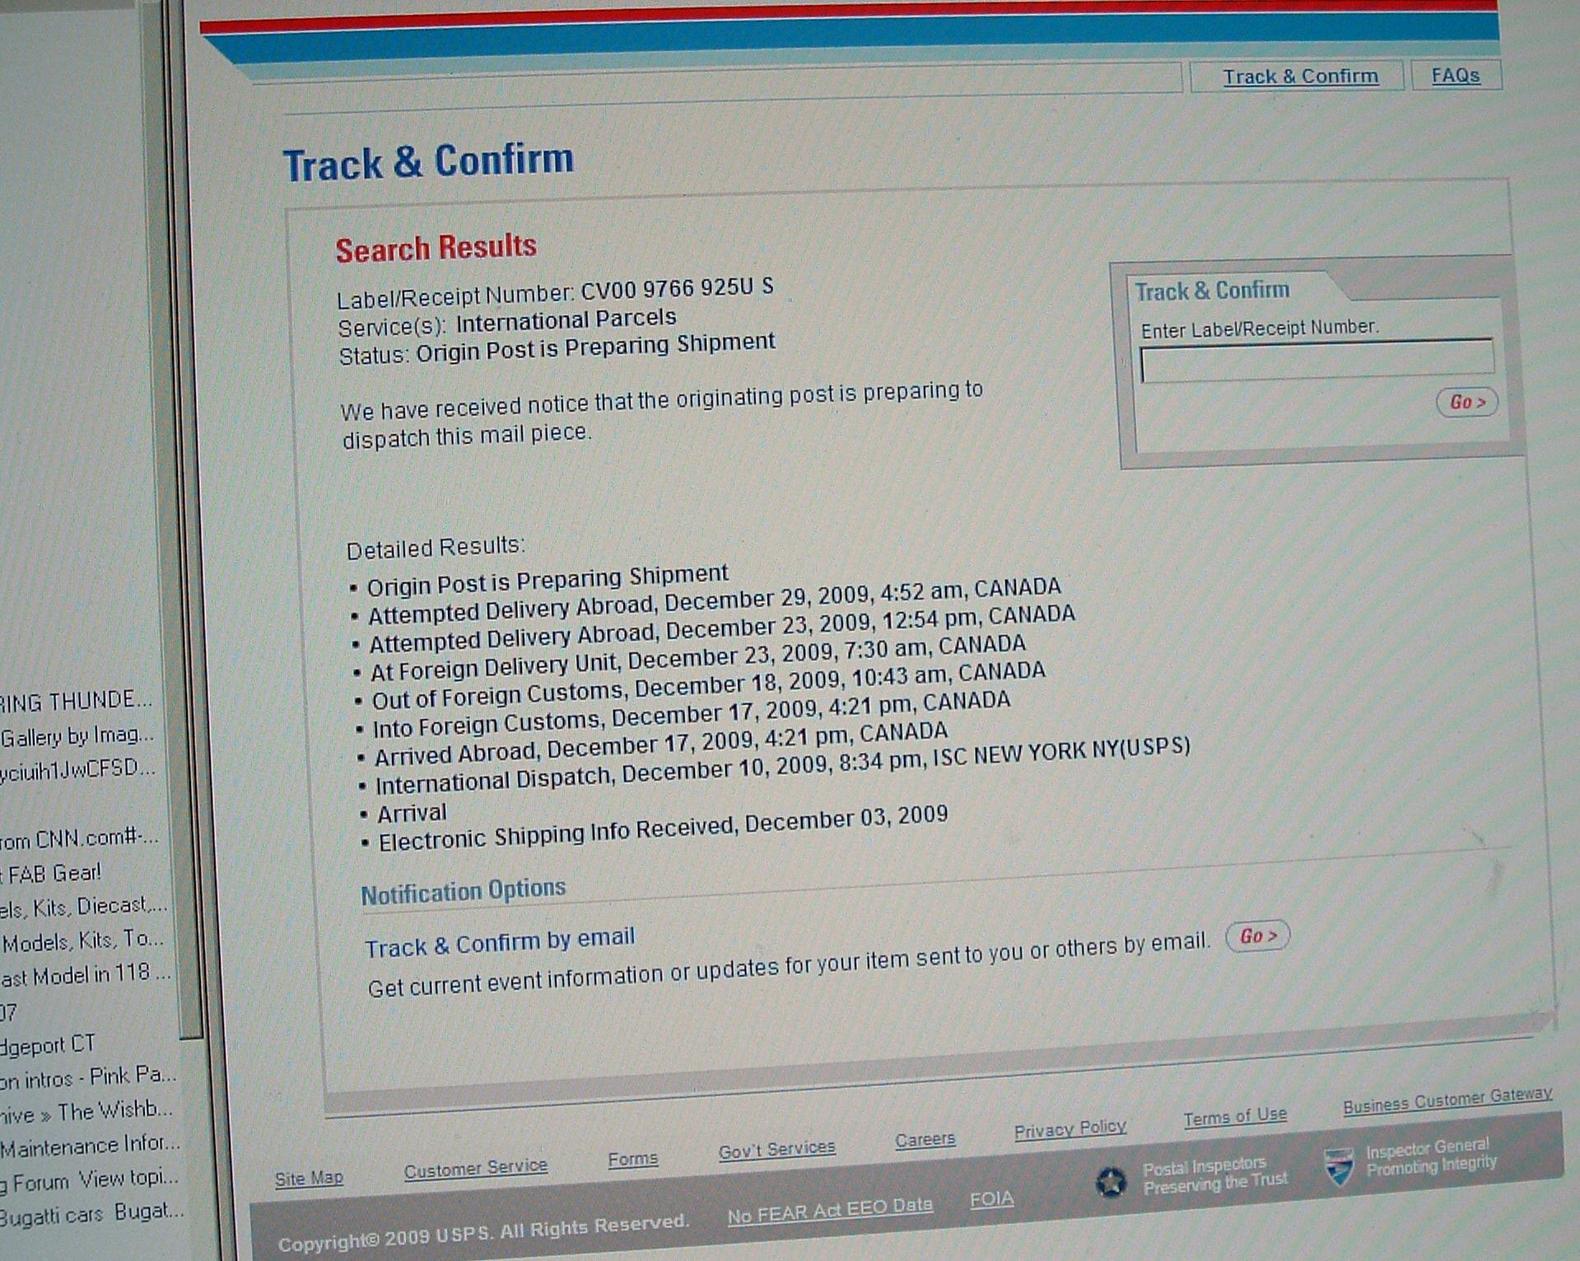Viewport: 1580px width, 1261px height.
Task: Click 'At Foreign Delivery Unit' entry
Action: pos(698,659)
